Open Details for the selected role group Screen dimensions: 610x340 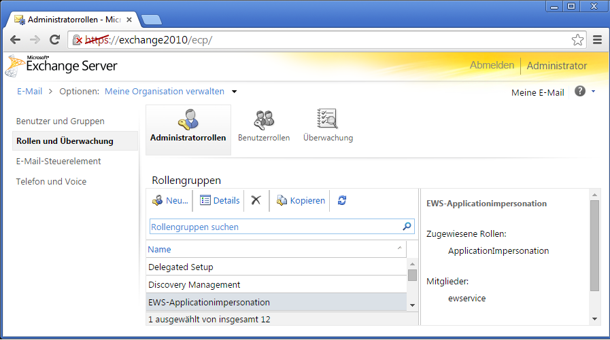(220, 200)
